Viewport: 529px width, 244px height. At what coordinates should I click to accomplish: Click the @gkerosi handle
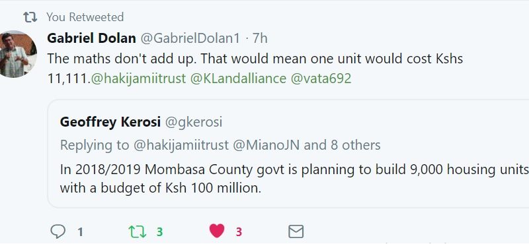click(193, 122)
